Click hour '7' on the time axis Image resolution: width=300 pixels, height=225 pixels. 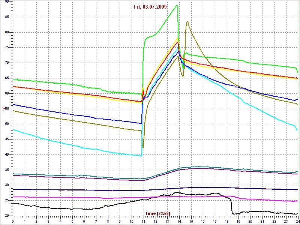pyautogui.click(x=96, y=221)
